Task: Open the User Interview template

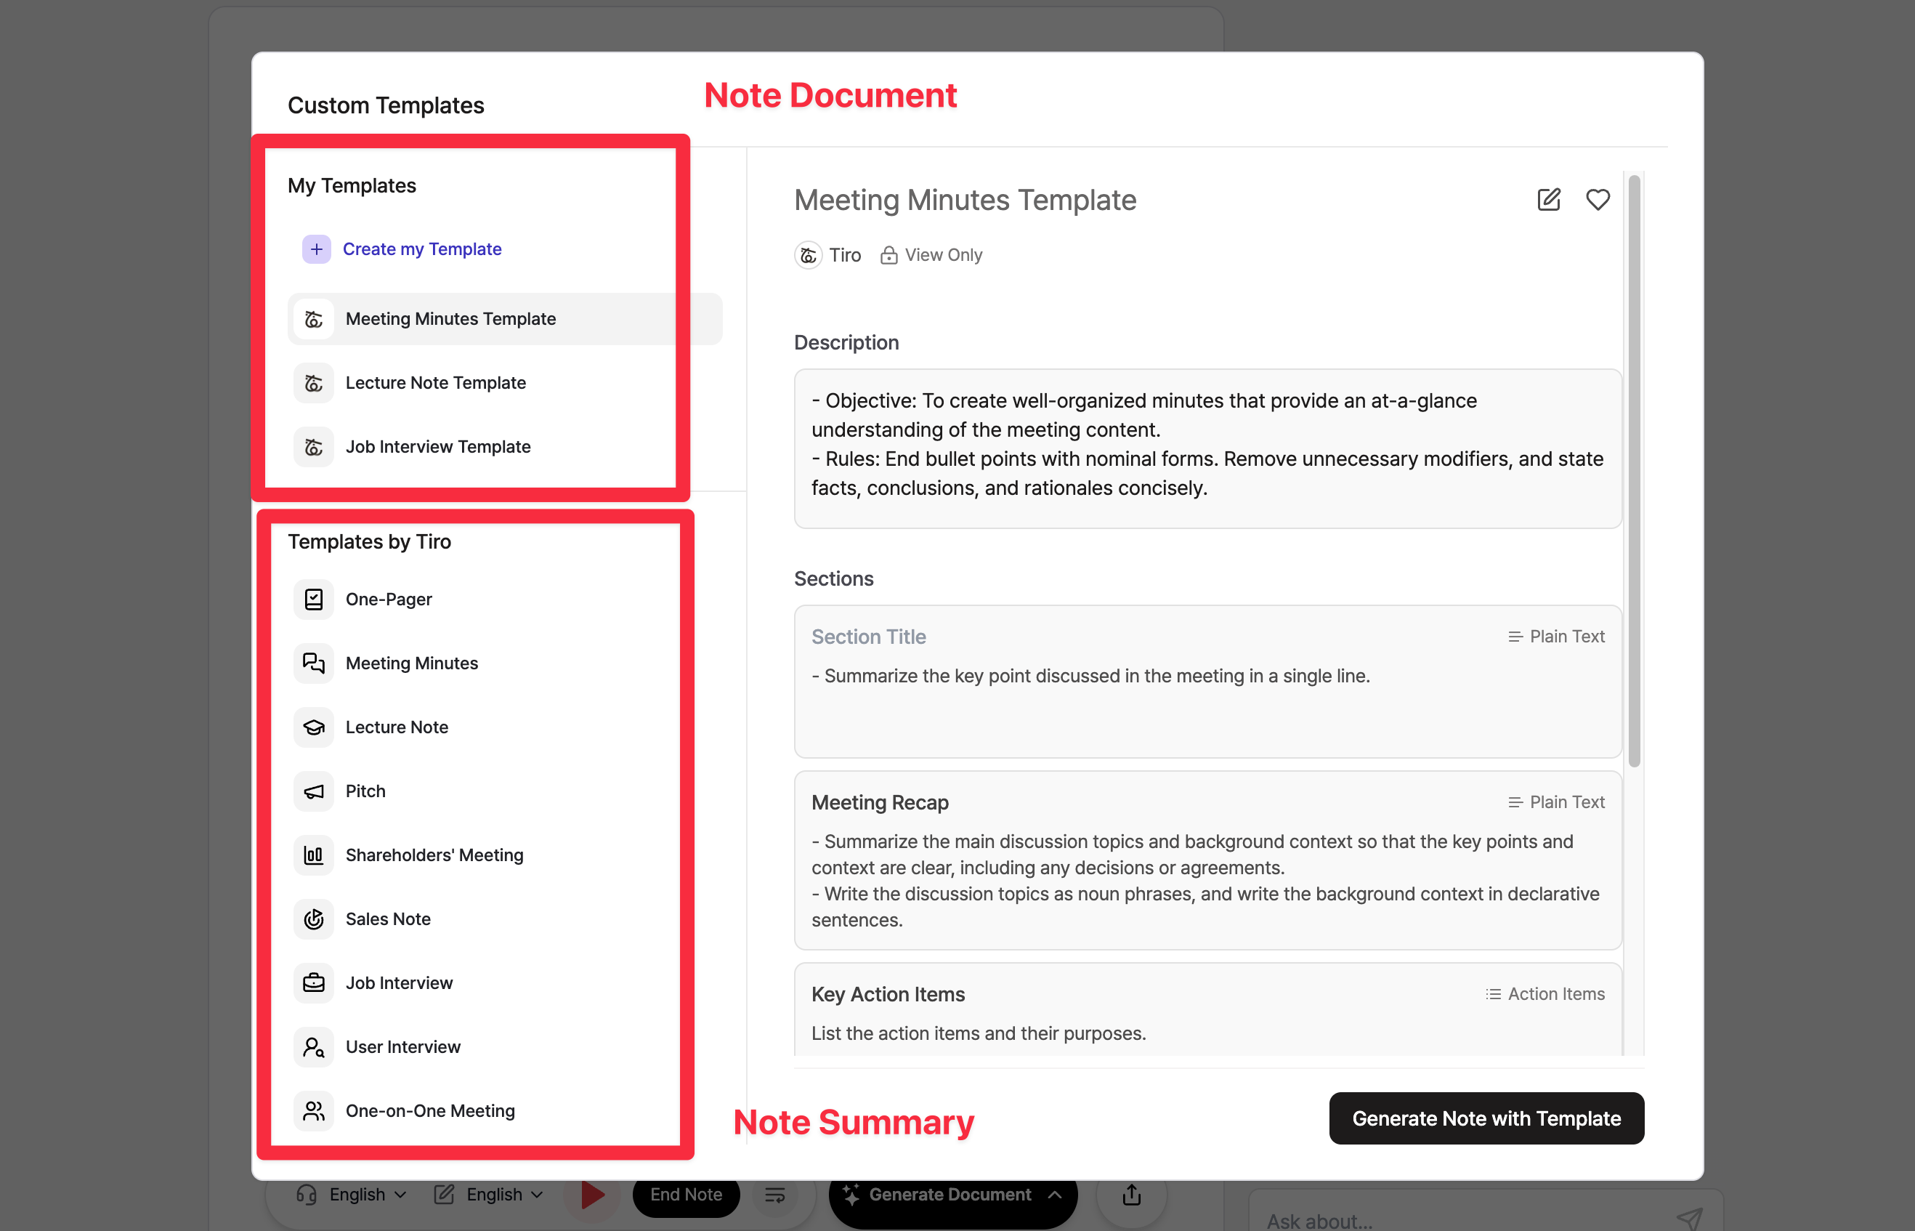Action: (x=402, y=1046)
